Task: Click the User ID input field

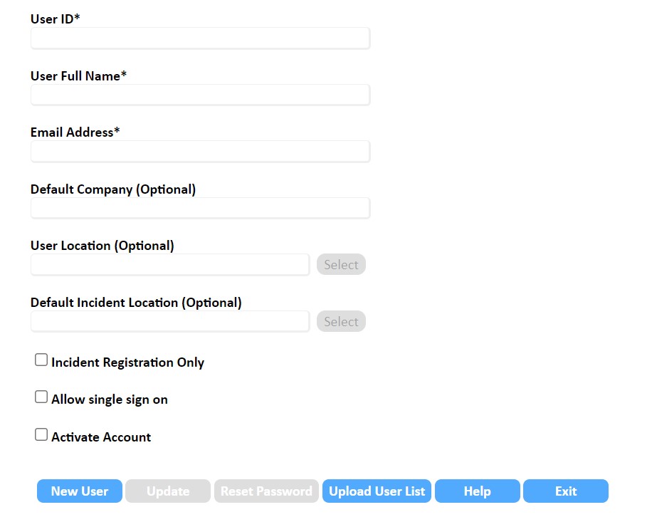Action: pos(200,38)
